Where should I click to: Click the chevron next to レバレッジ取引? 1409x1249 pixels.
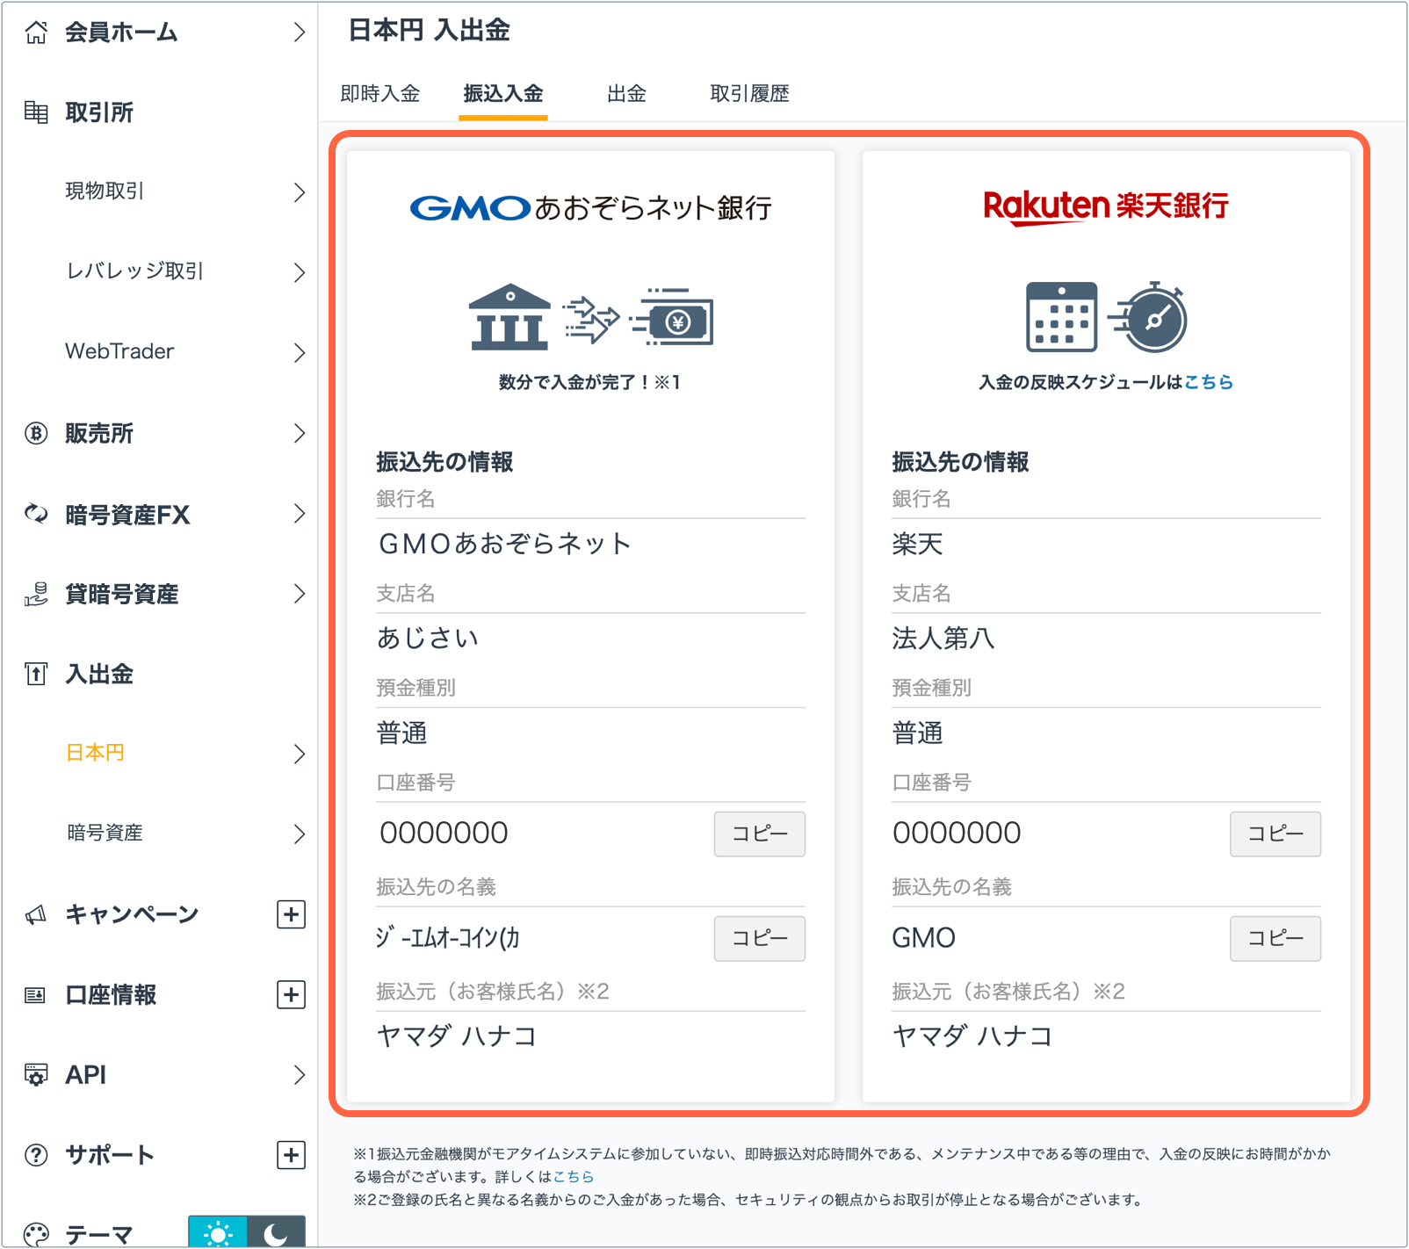[300, 272]
